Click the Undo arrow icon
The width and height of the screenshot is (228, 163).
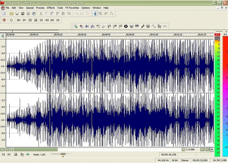76,14
